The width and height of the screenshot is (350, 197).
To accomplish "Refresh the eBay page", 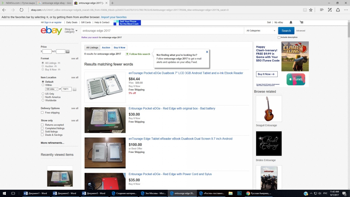I will pyautogui.click(x=22, y=10).
